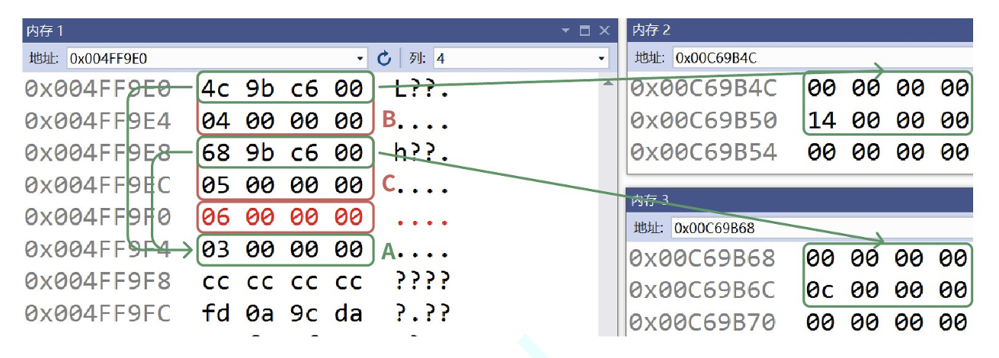Click the scroll-up arrow in 内存 1

pyautogui.click(x=607, y=82)
